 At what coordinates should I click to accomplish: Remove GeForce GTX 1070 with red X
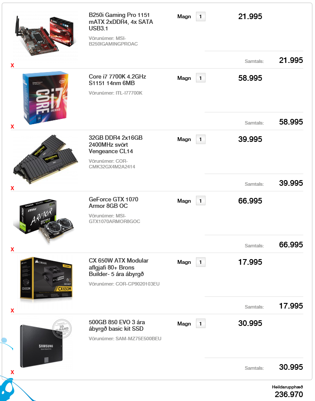12,250
